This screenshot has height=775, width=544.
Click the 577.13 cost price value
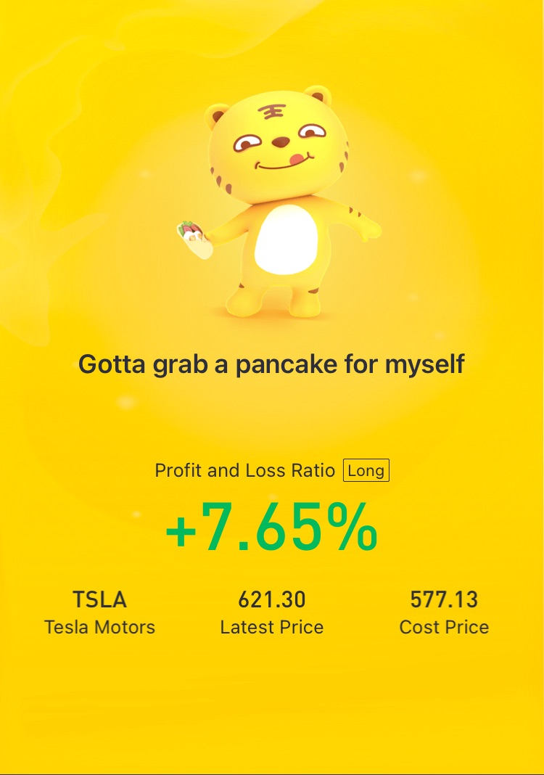(x=444, y=599)
